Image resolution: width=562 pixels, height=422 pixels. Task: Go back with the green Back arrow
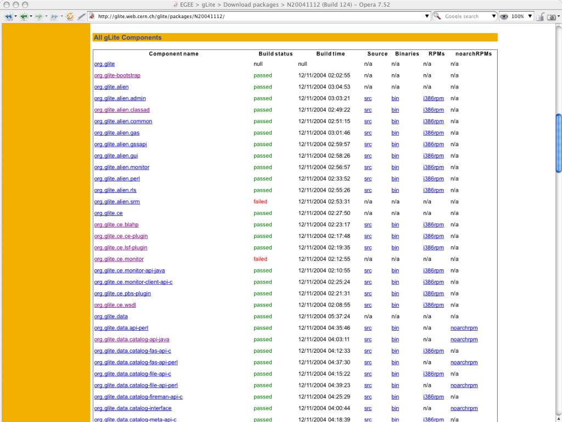24,16
